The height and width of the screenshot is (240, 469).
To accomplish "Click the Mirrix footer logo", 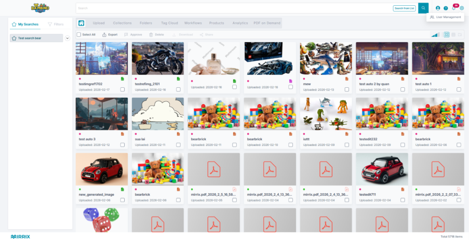I will [20, 236].
